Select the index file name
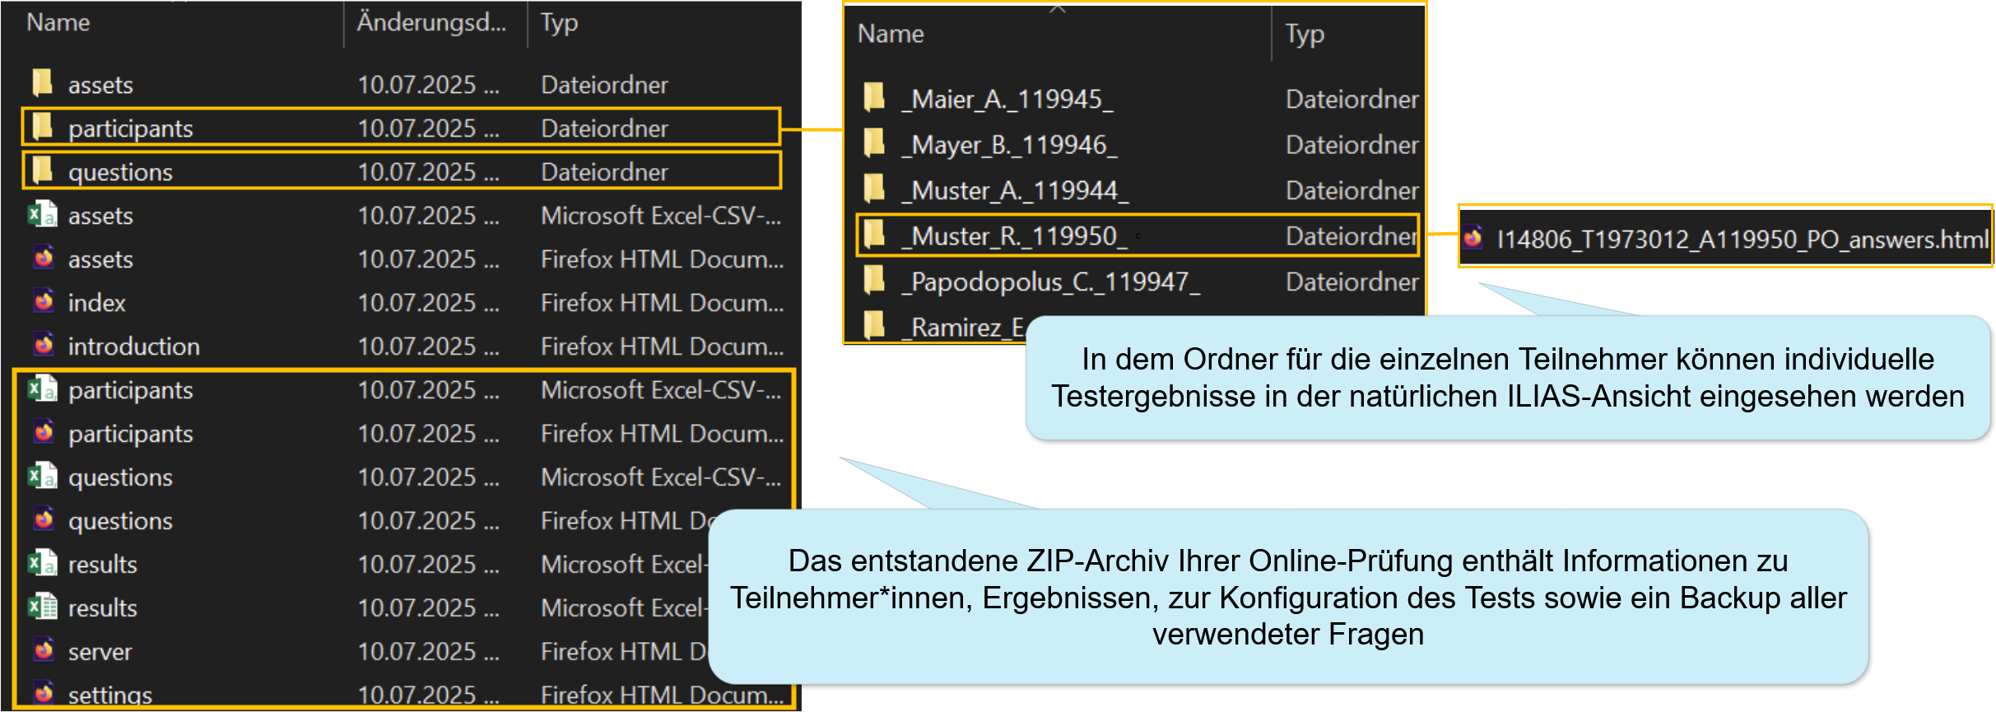1996x712 pixels. [x=97, y=303]
